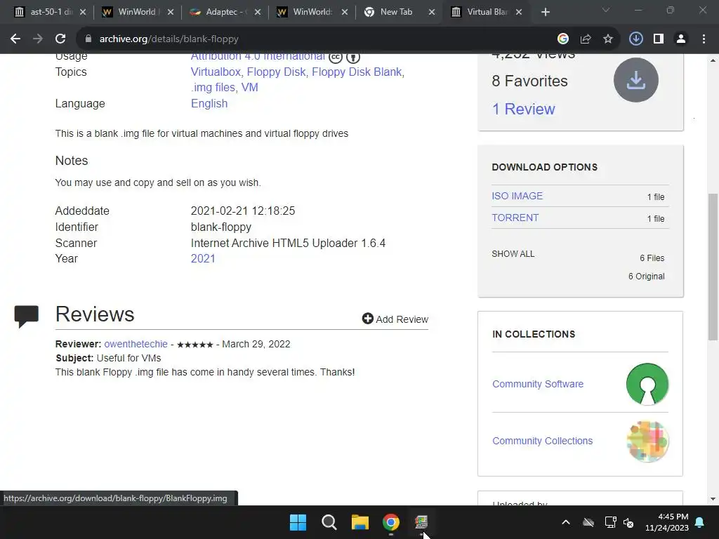Open Community Software collection link
This screenshot has width=719, height=539.
(x=538, y=384)
